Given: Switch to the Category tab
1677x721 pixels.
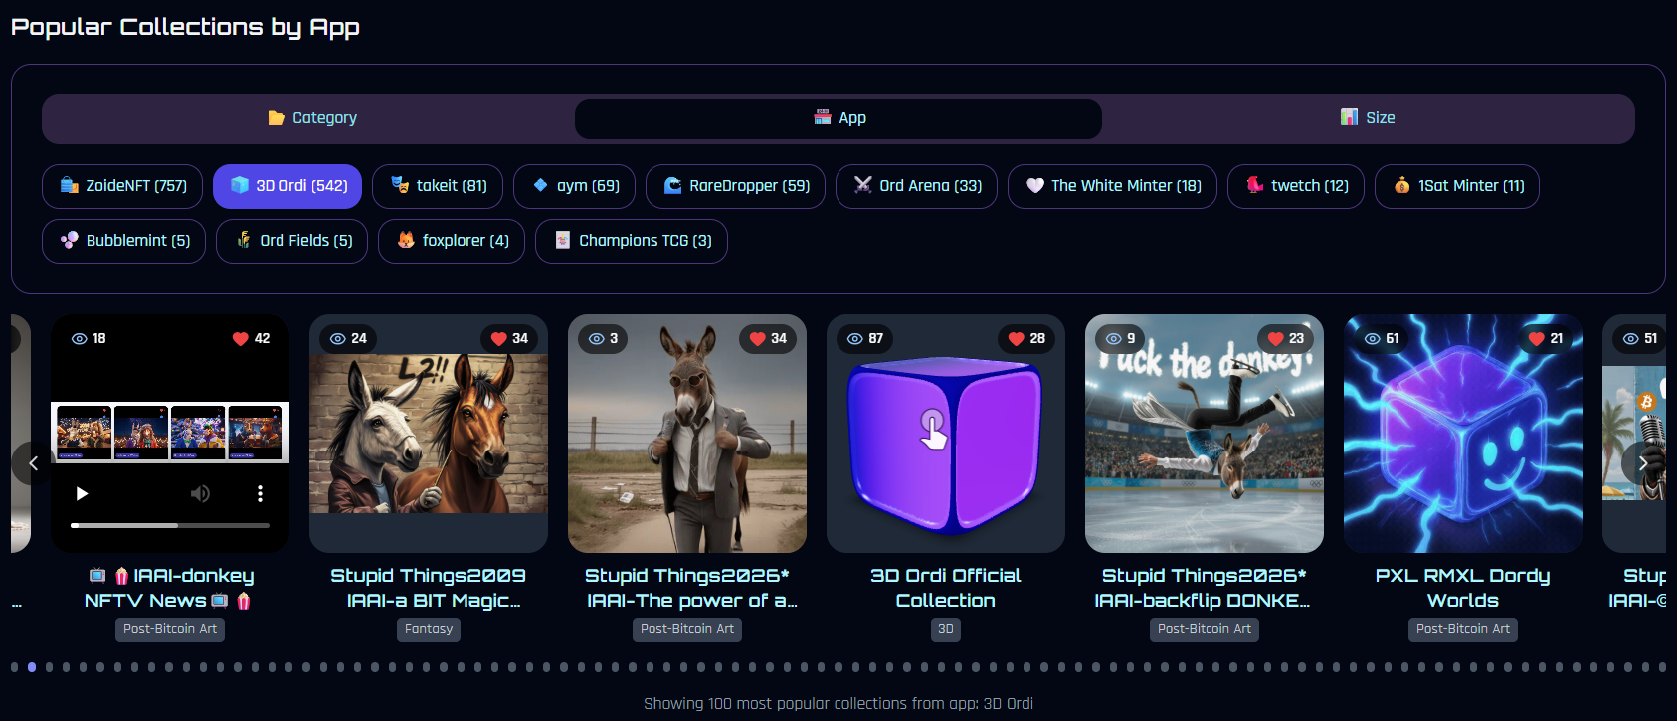Looking at the screenshot, I should click(310, 118).
